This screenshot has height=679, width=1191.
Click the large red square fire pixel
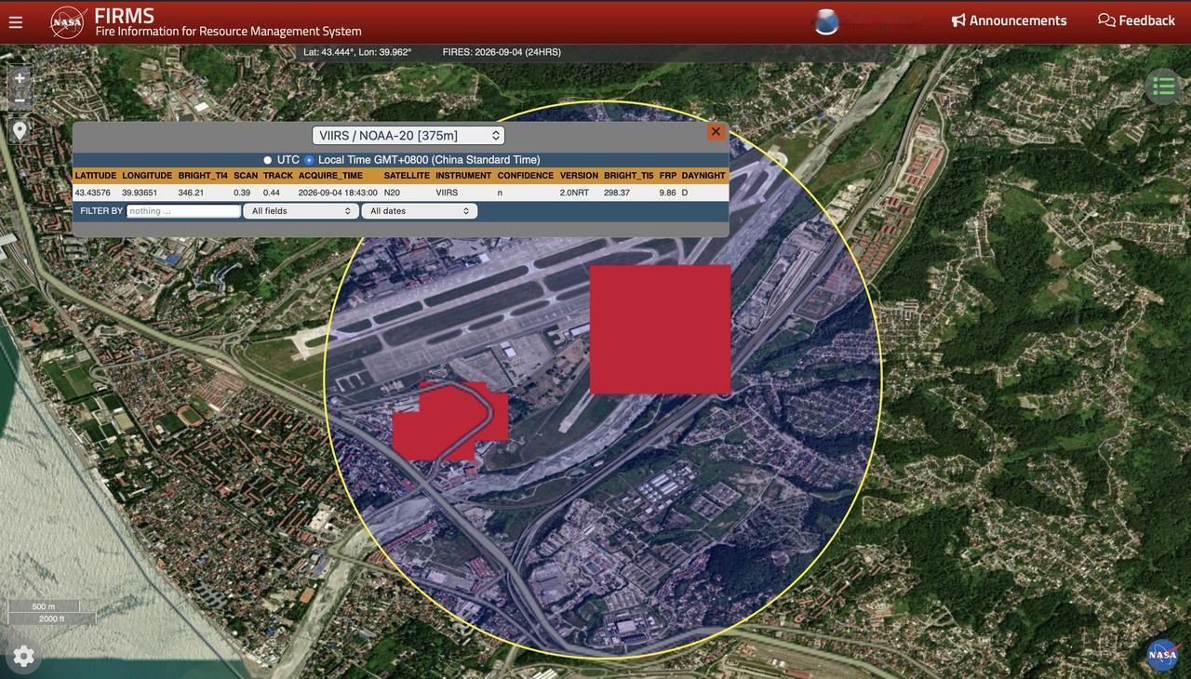[661, 329]
